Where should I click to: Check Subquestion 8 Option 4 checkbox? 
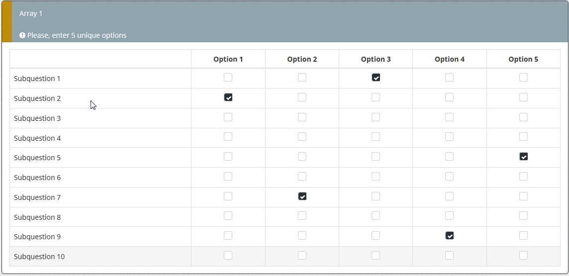pyautogui.click(x=450, y=216)
